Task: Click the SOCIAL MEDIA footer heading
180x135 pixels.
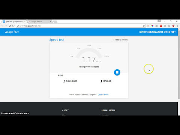Action: pyautogui.click(x=108, y=110)
